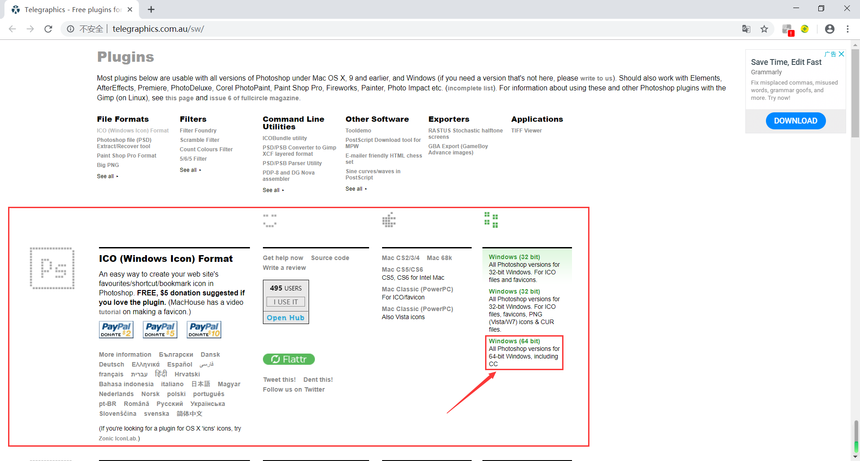Donate $2 via PayPal button

116,330
